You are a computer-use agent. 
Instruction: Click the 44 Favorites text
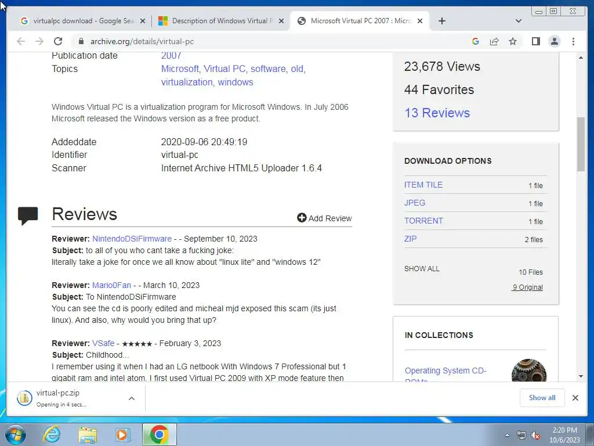[439, 89]
